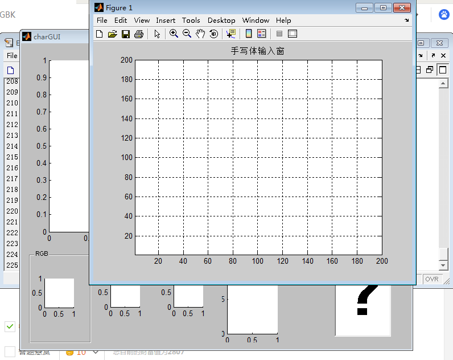Click line number 215 in editor
453x360 pixels.
(12, 157)
